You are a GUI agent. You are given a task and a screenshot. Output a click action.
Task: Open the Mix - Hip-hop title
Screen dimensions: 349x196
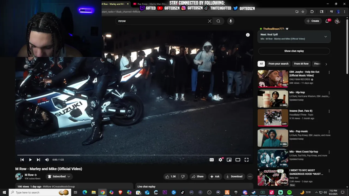tap(297, 93)
